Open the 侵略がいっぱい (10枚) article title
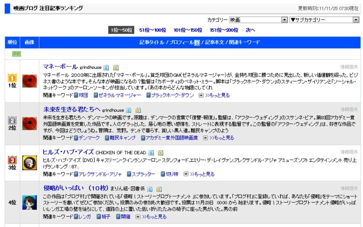 76,188
